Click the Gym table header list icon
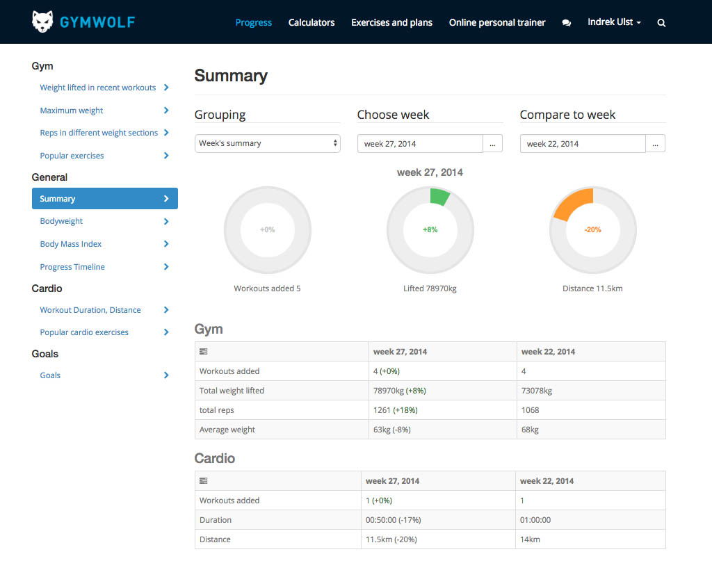The height and width of the screenshot is (577, 712). coord(203,352)
